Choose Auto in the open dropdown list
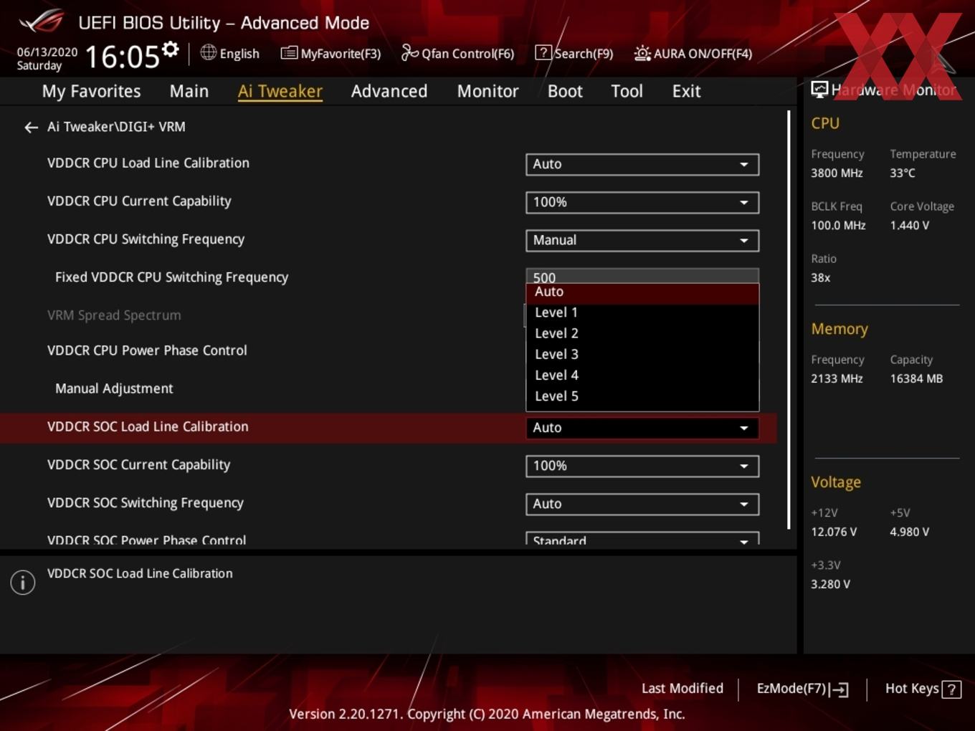 point(642,292)
